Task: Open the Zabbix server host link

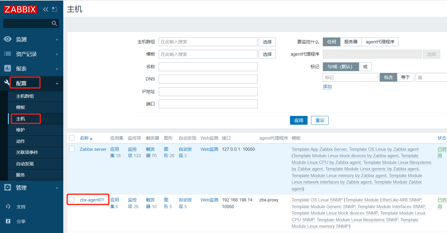Action: (x=93, y=149)
